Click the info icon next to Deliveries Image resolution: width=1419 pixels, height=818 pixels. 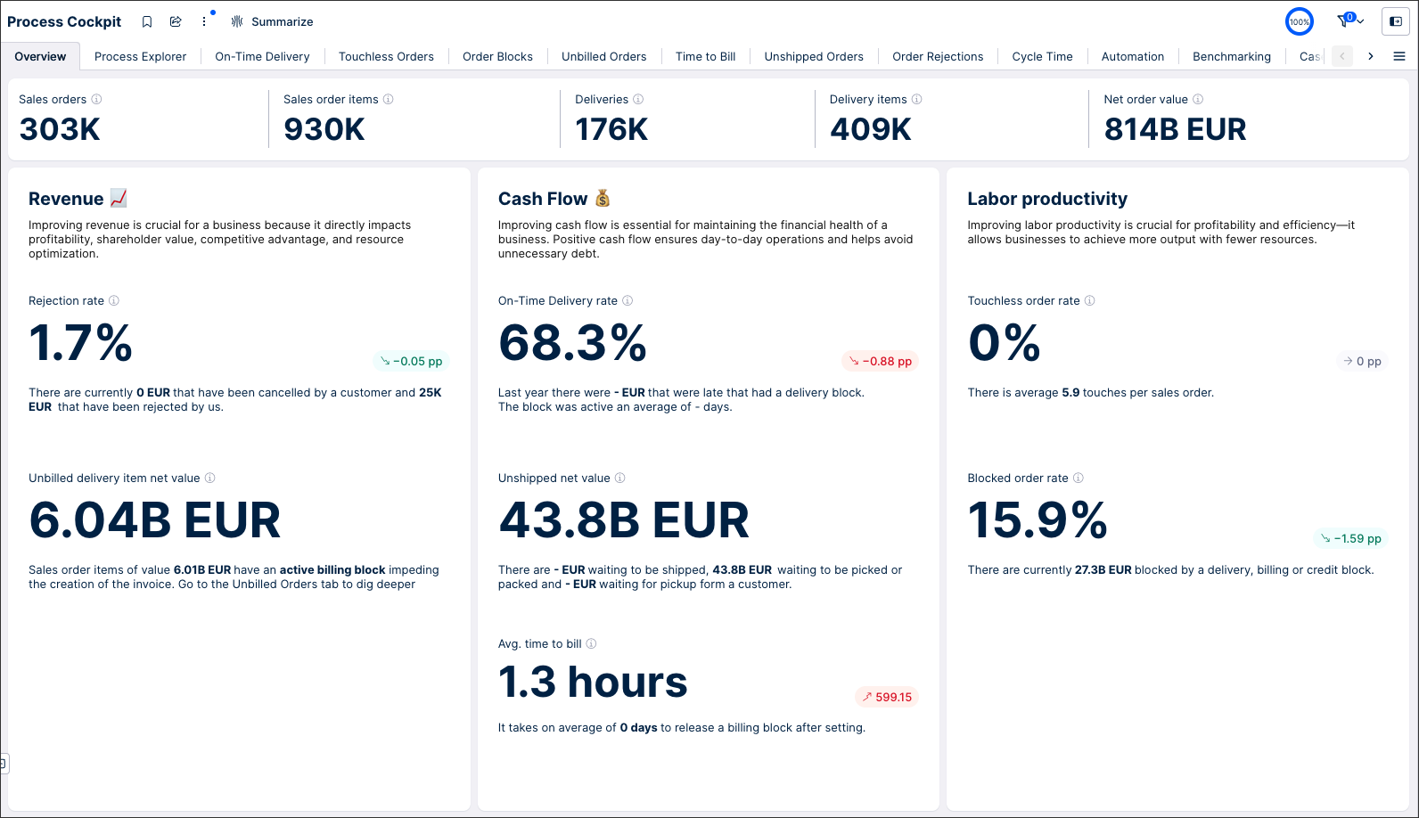pyautogui.click(x=638, y=99)
